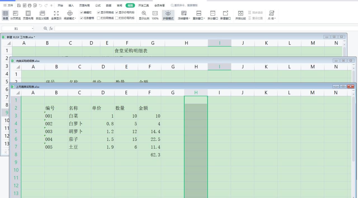This screenshot has width=358, height=198.
Task: Switch to 公式 ribbon tab
Action: pyautogui.click(x=98, y=5)
